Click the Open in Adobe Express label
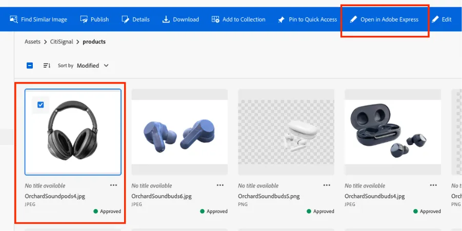 (390, 19)
